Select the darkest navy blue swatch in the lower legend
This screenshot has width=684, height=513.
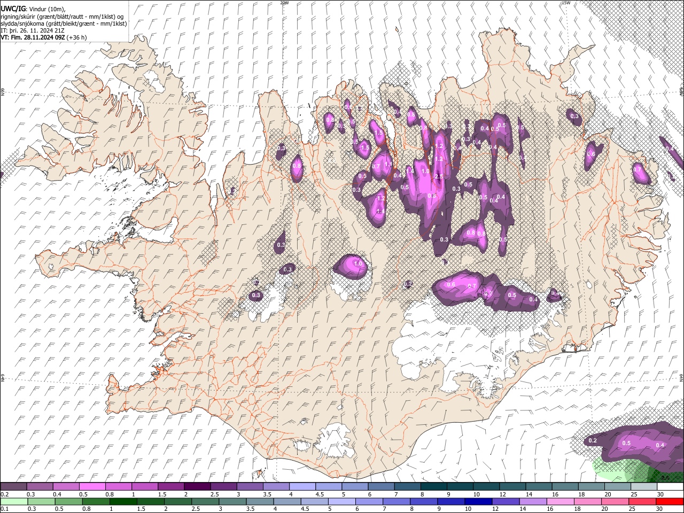478,501
